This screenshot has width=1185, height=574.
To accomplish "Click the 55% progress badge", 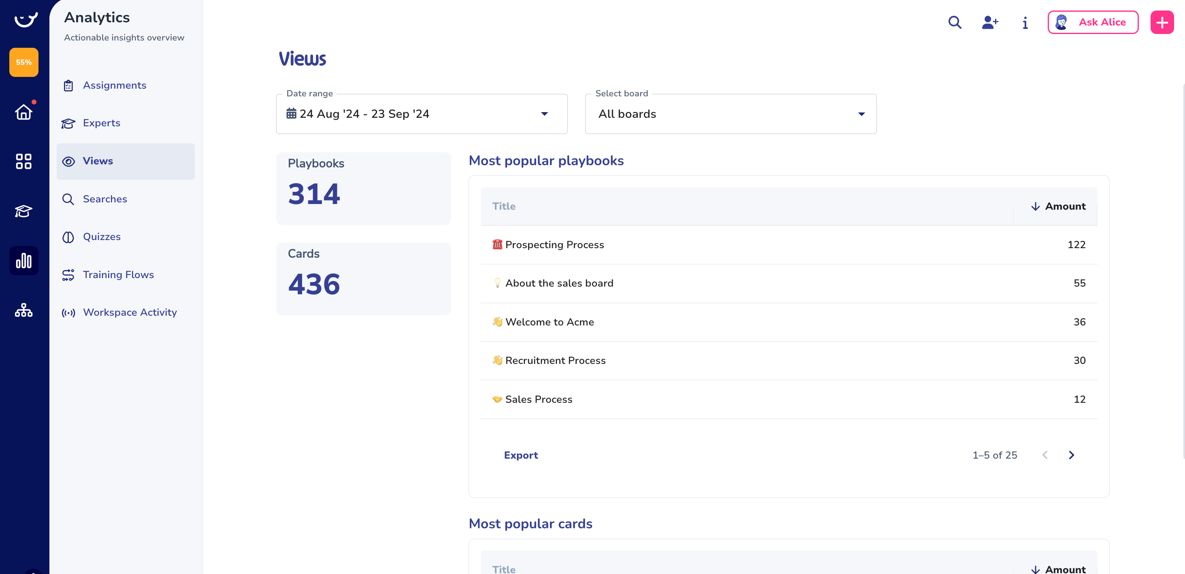I will (23, 62).
